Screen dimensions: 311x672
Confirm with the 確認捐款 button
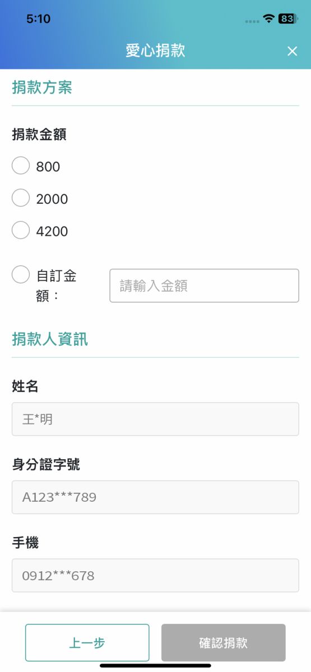pos(224,643)
